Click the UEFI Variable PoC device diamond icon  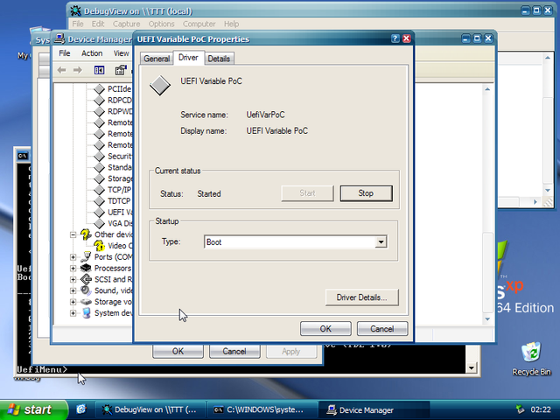pos(160,86)
